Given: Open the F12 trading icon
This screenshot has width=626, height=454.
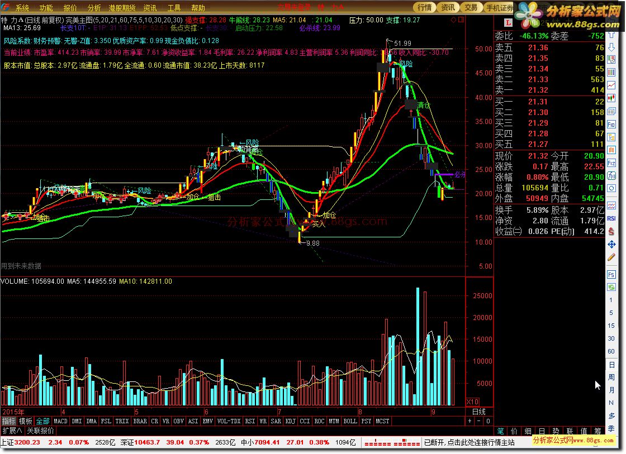Looking at the screenshot, I should (611, 163).
